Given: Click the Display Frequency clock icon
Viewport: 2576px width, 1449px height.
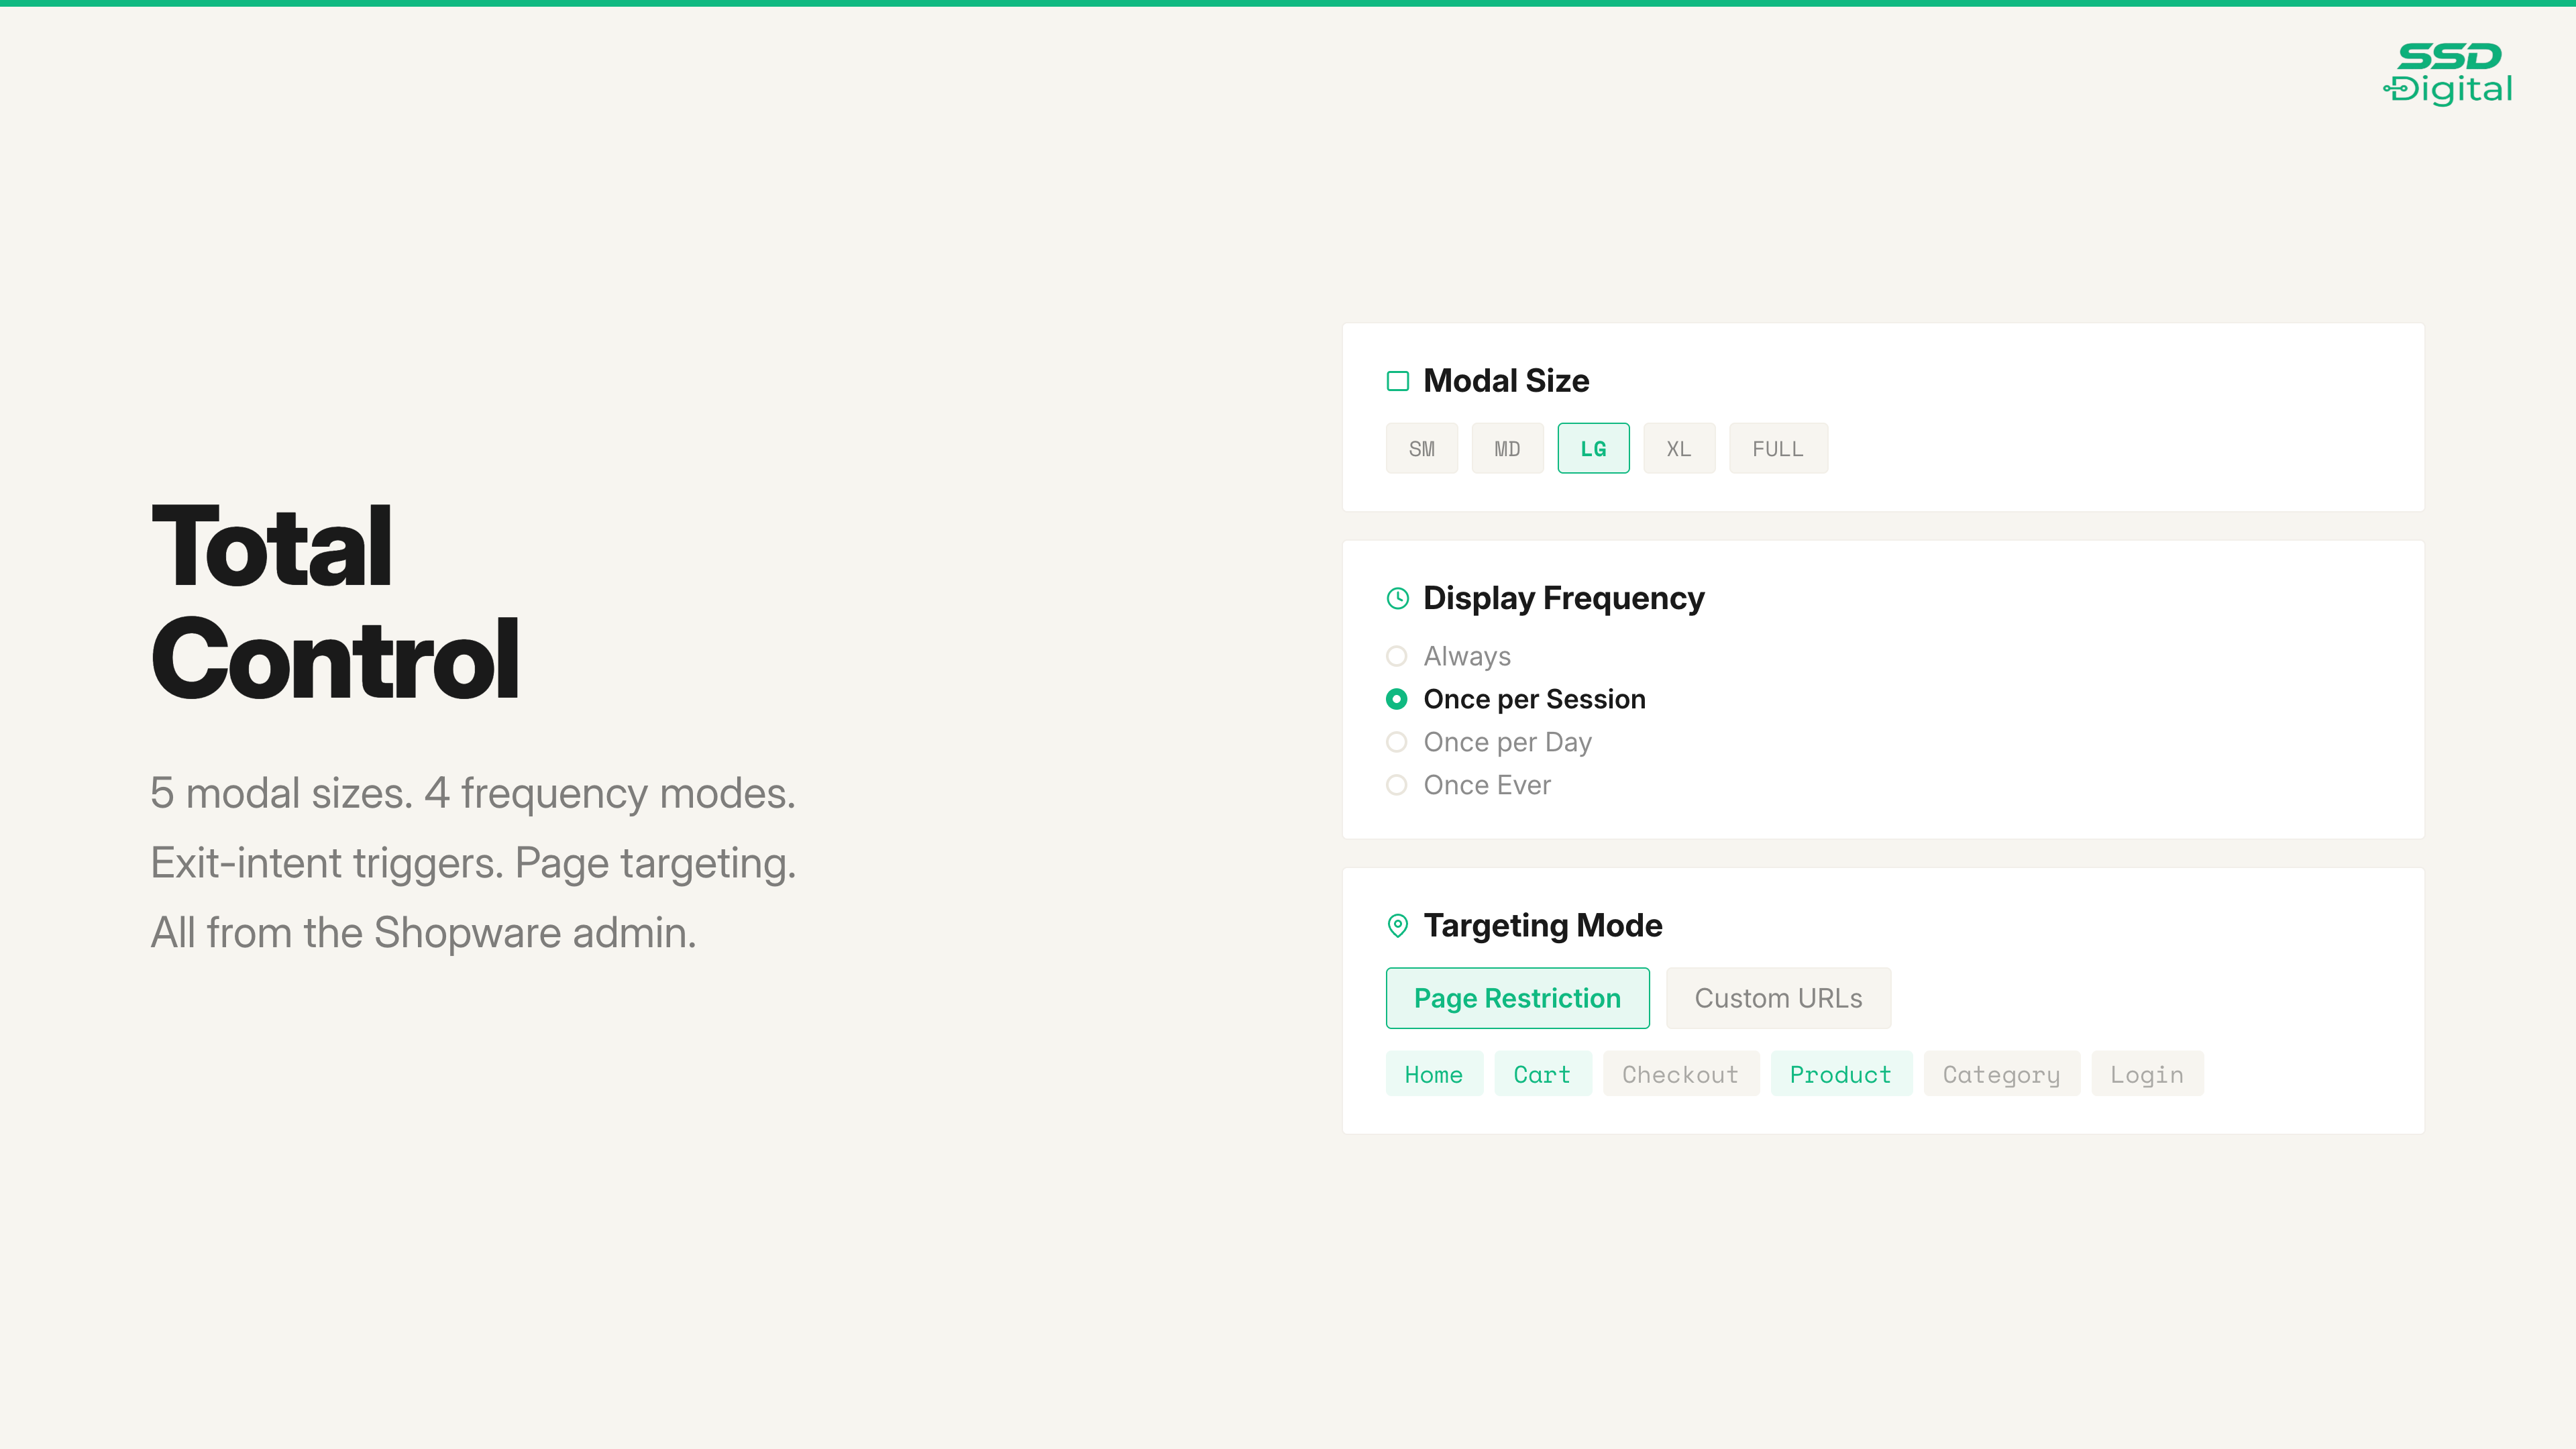Looking at the screenshot, I should pyautogui.click(x=1397, y=598).
